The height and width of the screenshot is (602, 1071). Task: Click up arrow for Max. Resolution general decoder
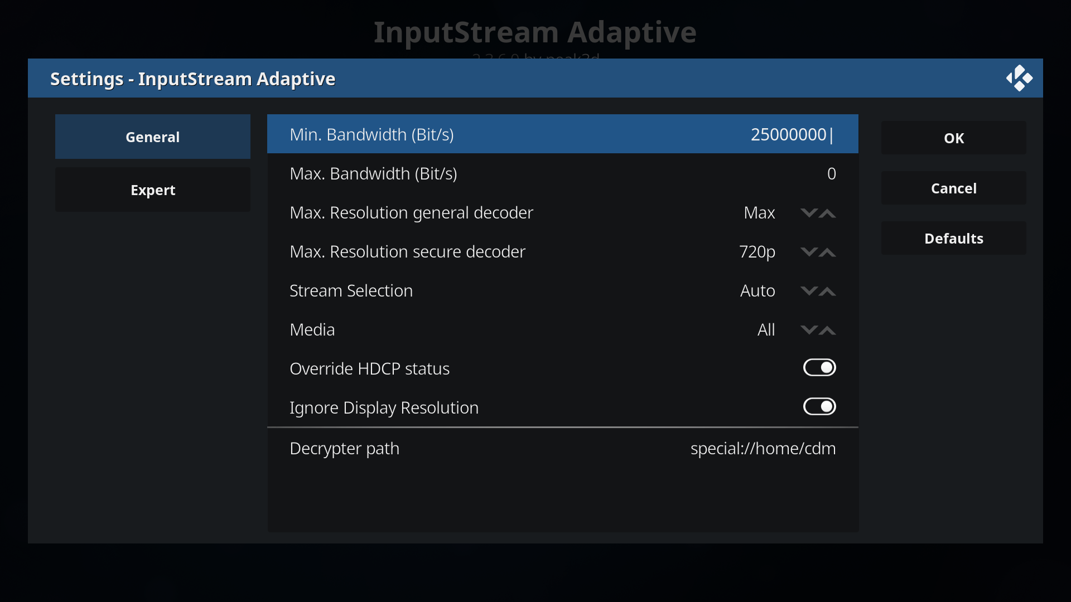point(827,213)
